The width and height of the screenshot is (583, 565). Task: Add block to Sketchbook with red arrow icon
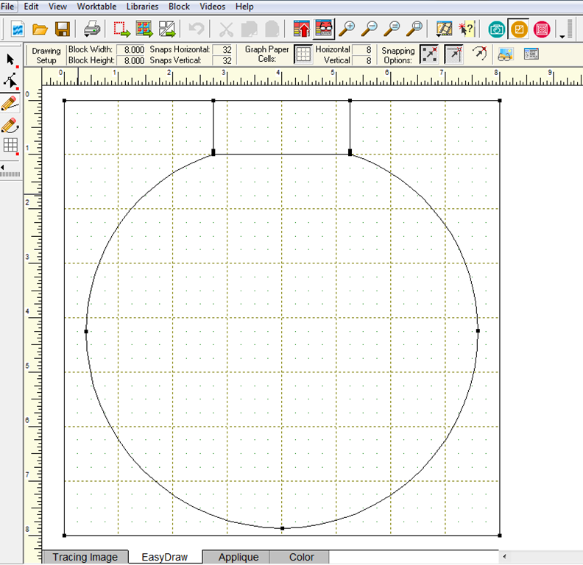[x=302, y=29]
